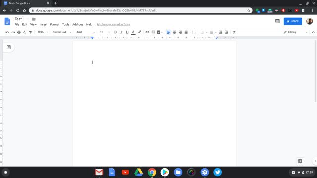Click the browser address bar
The height and width of the screenshot is (178, 317).
coord(140,10)
